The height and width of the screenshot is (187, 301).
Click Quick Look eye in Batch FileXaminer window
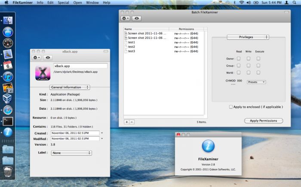[137, 18]
